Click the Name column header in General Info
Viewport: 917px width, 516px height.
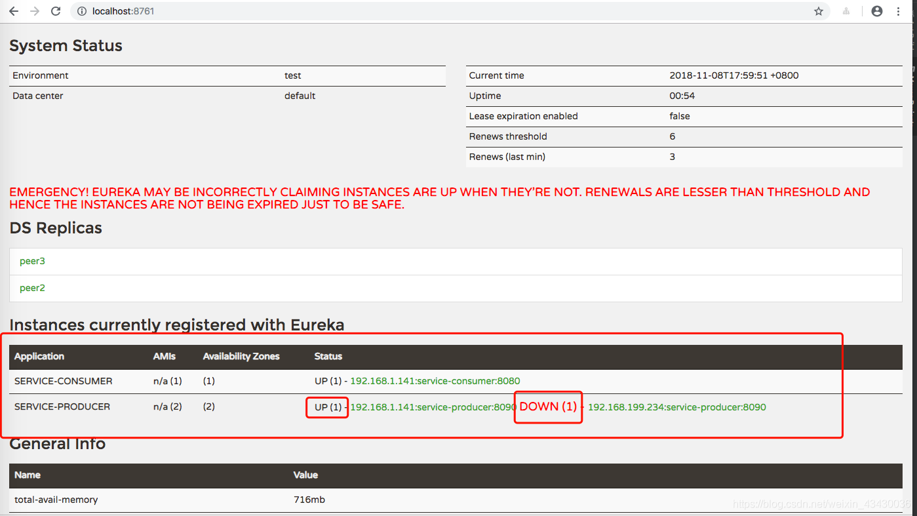pos(28,475)
